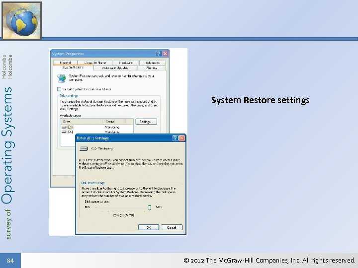Open the Remote tab
Image resolution: width=358 pixels, height=268 pixels.
[x=152, y=68]
